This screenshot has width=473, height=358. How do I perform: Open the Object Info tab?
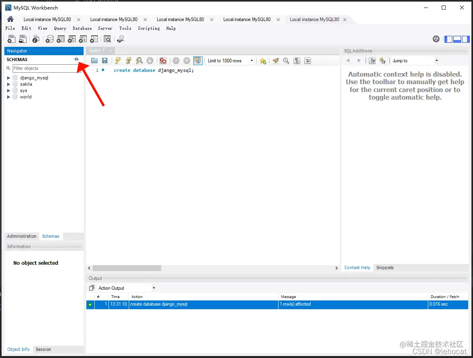[18, 349]
